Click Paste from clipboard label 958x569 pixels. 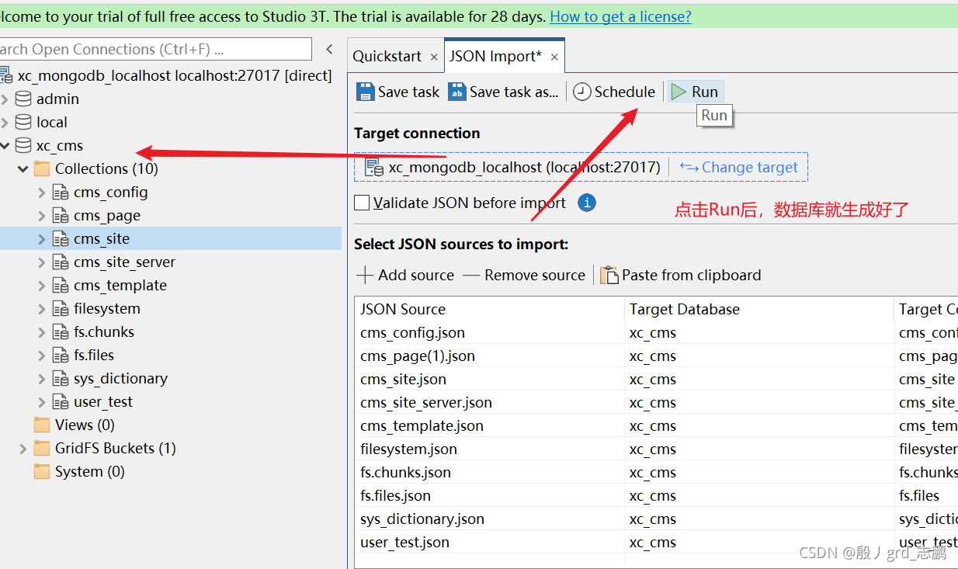coord(692,275)
